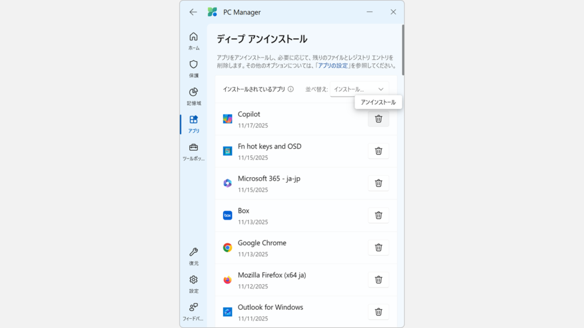The height and width of the screenshot is (328, 584).
Task: Click the trash icon for Mozilla Firefox
Action: pos(378,279)
